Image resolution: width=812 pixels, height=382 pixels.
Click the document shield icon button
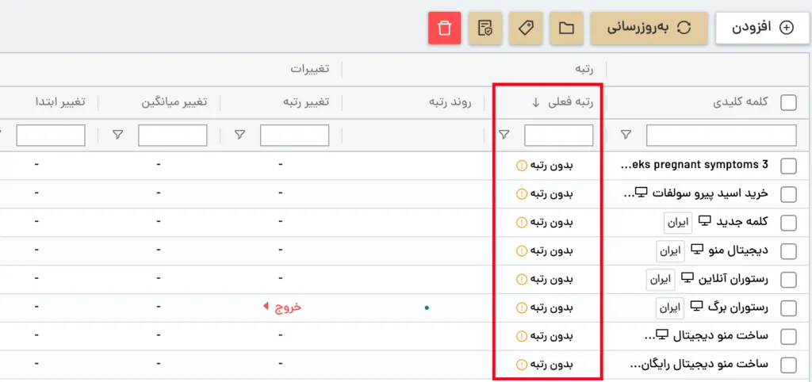click(x=485, y=28)
